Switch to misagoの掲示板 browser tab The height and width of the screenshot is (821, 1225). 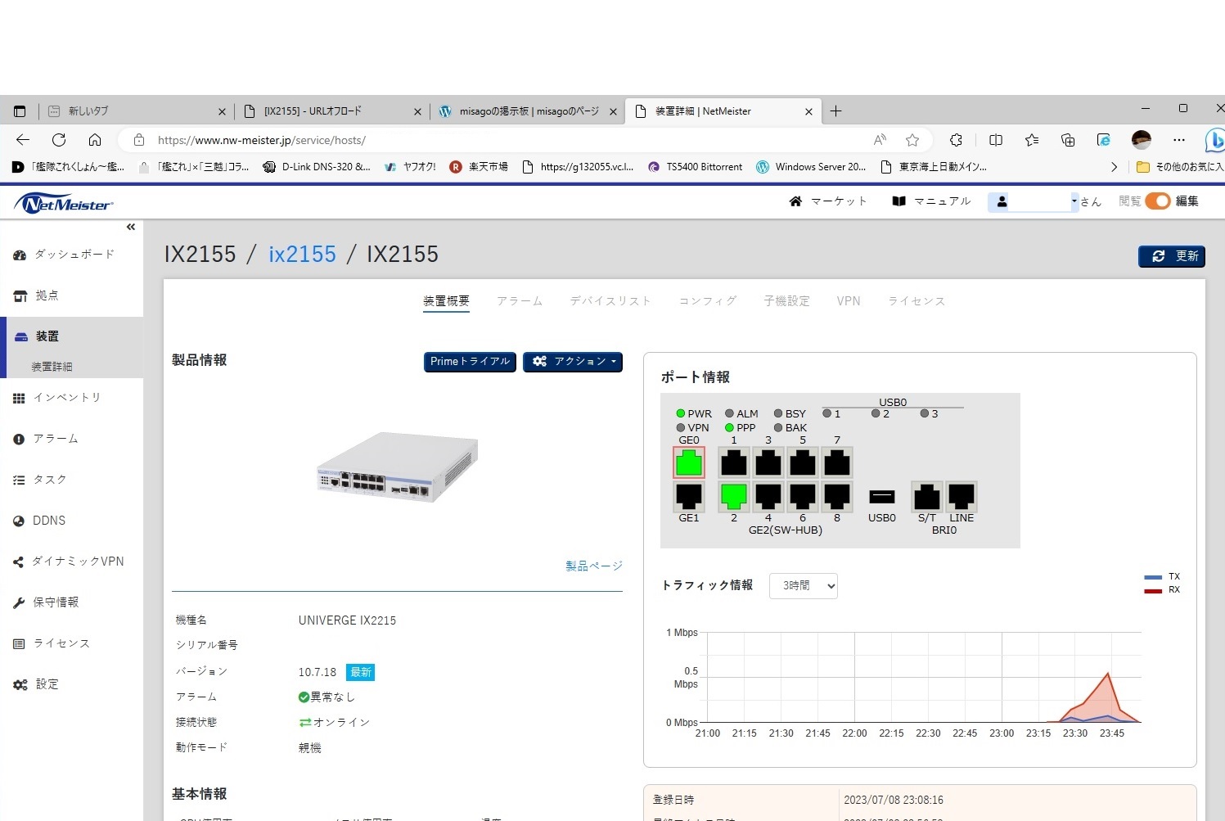coord(528,111)
